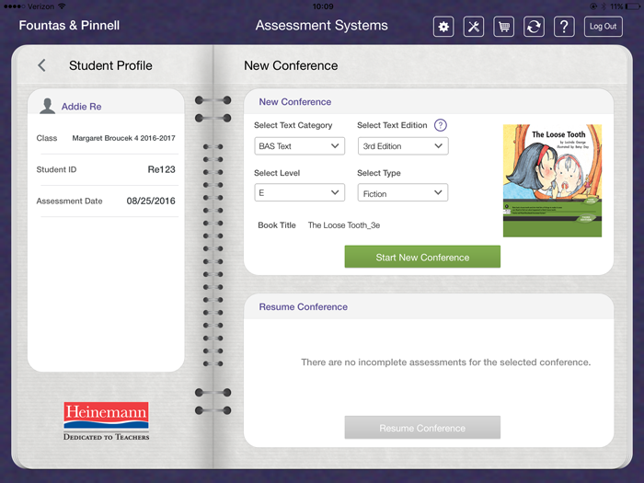
Task: Click the Fountas & Pinnell title
Action: point(69,26)
